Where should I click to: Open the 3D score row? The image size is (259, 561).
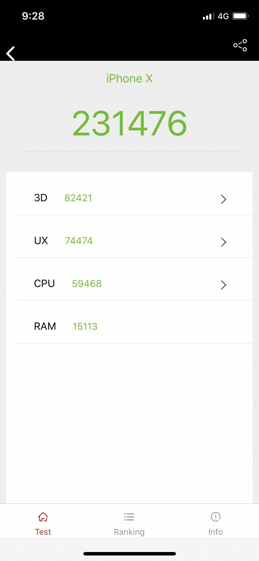(x=129, y=198)
